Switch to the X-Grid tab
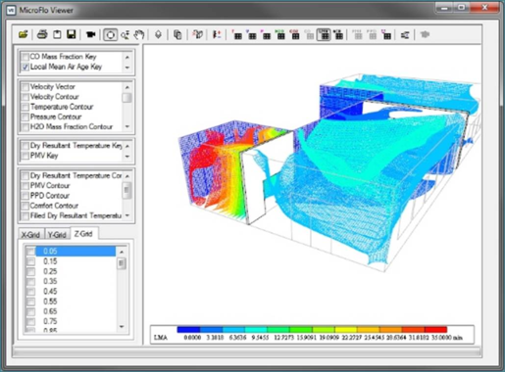Viewport: 505px width, 372px height. 30,234
